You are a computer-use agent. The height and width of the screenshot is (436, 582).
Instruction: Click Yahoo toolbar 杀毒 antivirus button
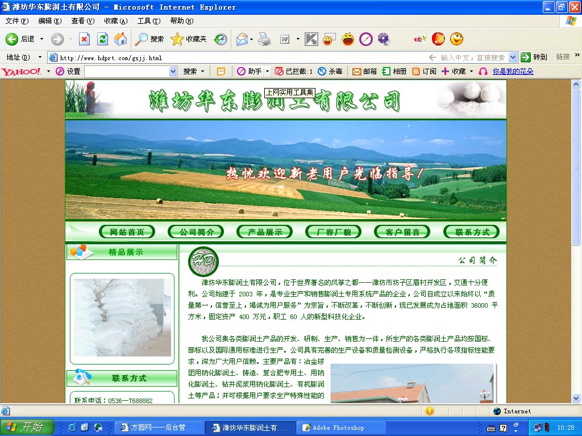click(x=330, y=72)
